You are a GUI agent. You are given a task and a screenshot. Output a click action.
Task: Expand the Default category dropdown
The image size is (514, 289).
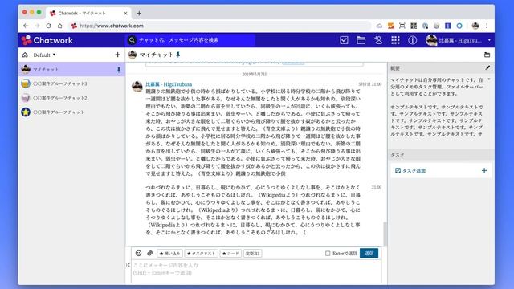44,55
